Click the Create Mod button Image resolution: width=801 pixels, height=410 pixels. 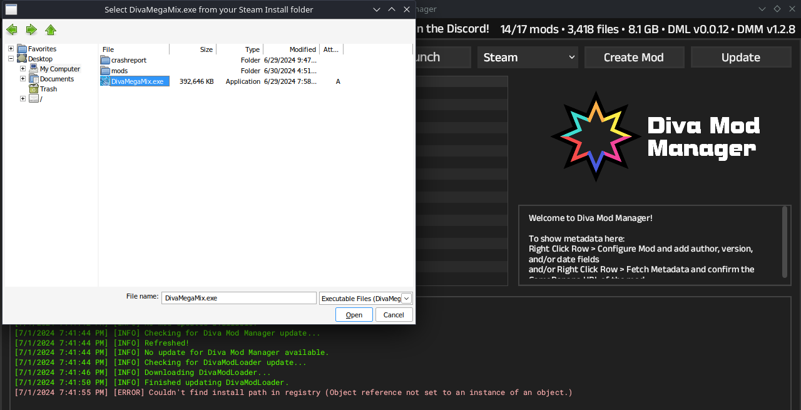click(x=634, y=57)
